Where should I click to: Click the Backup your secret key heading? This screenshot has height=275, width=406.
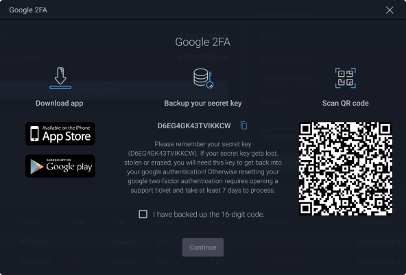click(x=203, y=103)
